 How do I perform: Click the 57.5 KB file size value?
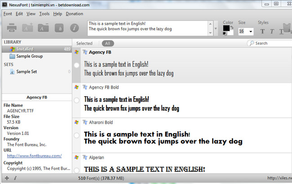tap(13, 122)
